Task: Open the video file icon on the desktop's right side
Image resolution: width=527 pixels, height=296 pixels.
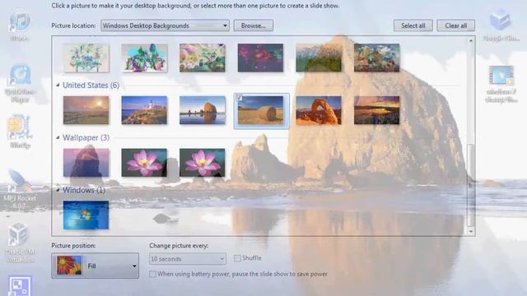Action: (501, 85)
